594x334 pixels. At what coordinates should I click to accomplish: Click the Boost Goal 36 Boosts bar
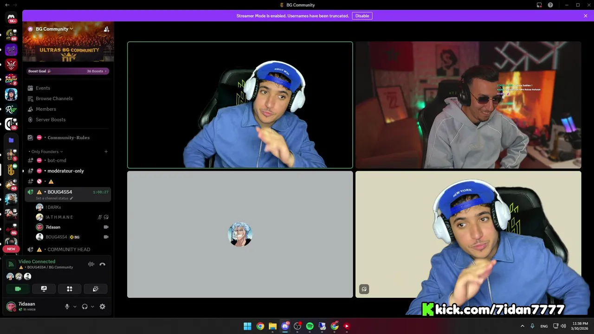(x=68, y=71)
